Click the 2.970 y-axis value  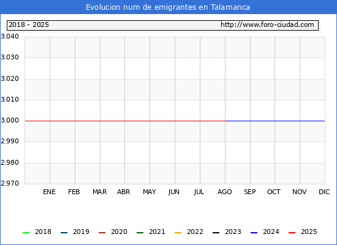click(x=10, y=183)
